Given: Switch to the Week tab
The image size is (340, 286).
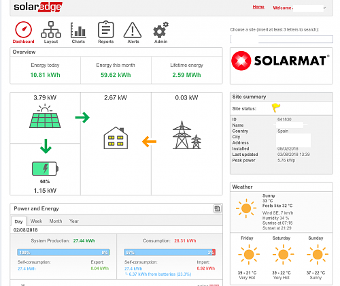Looking at the screenshot, I should click(36, 221).
